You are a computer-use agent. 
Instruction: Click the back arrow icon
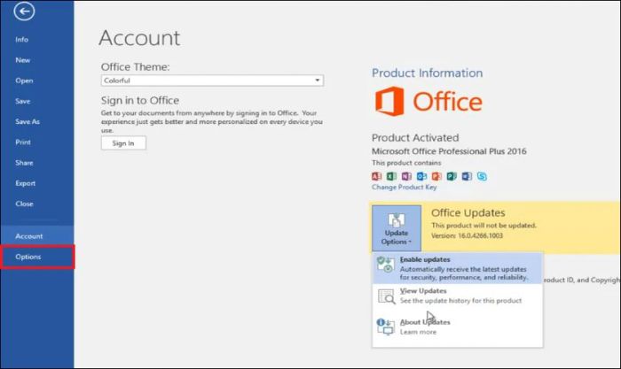[x=24, y=12]
